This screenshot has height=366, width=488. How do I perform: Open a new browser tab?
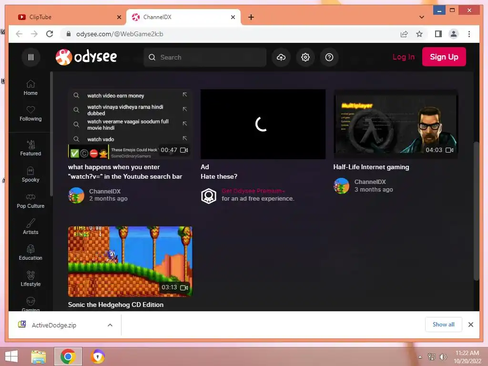coord(251,17)
